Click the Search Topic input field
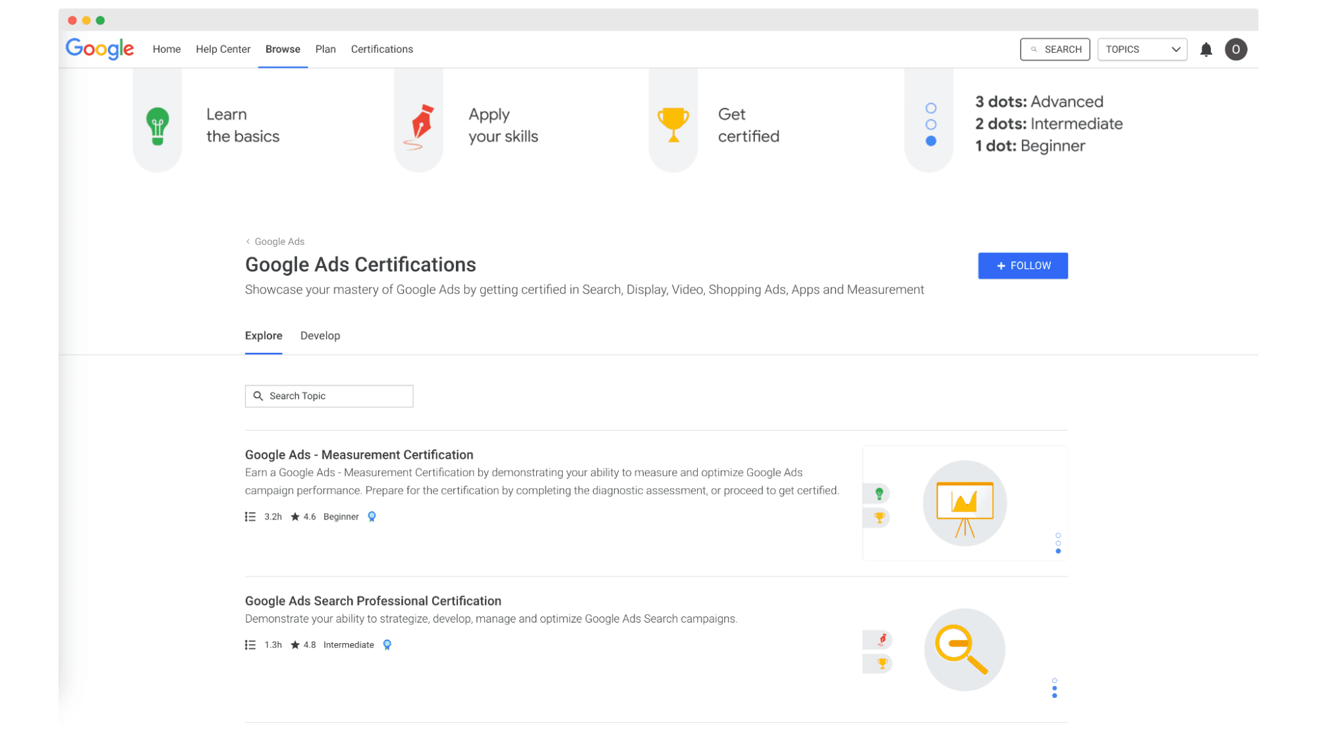The image size is (1317, 734). [329, 396]
